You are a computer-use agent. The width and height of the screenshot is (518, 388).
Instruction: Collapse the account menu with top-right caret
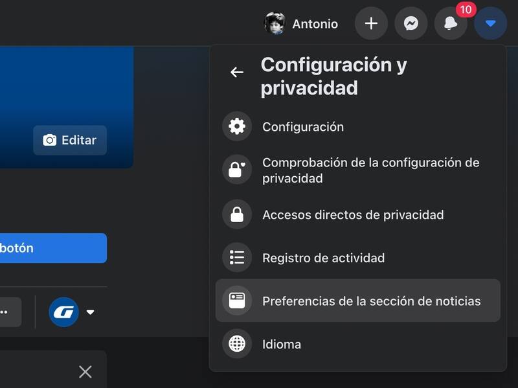(490, 24)
